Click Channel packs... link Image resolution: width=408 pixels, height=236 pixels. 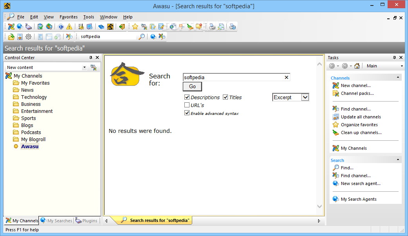pyautogui.click(x=357, y=93)
